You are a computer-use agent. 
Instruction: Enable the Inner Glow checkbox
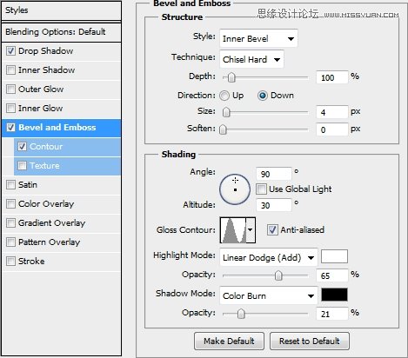point(10,109)
